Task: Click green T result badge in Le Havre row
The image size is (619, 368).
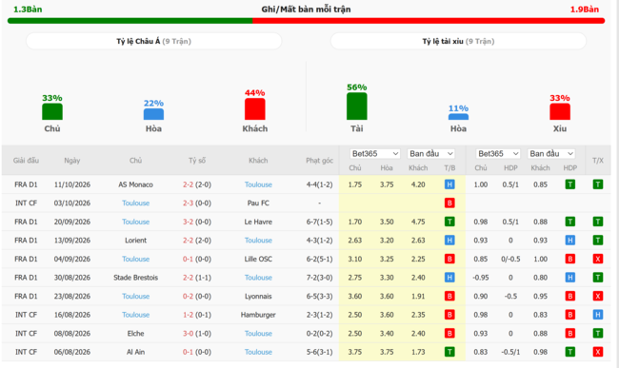Action: tap(449, 222)
